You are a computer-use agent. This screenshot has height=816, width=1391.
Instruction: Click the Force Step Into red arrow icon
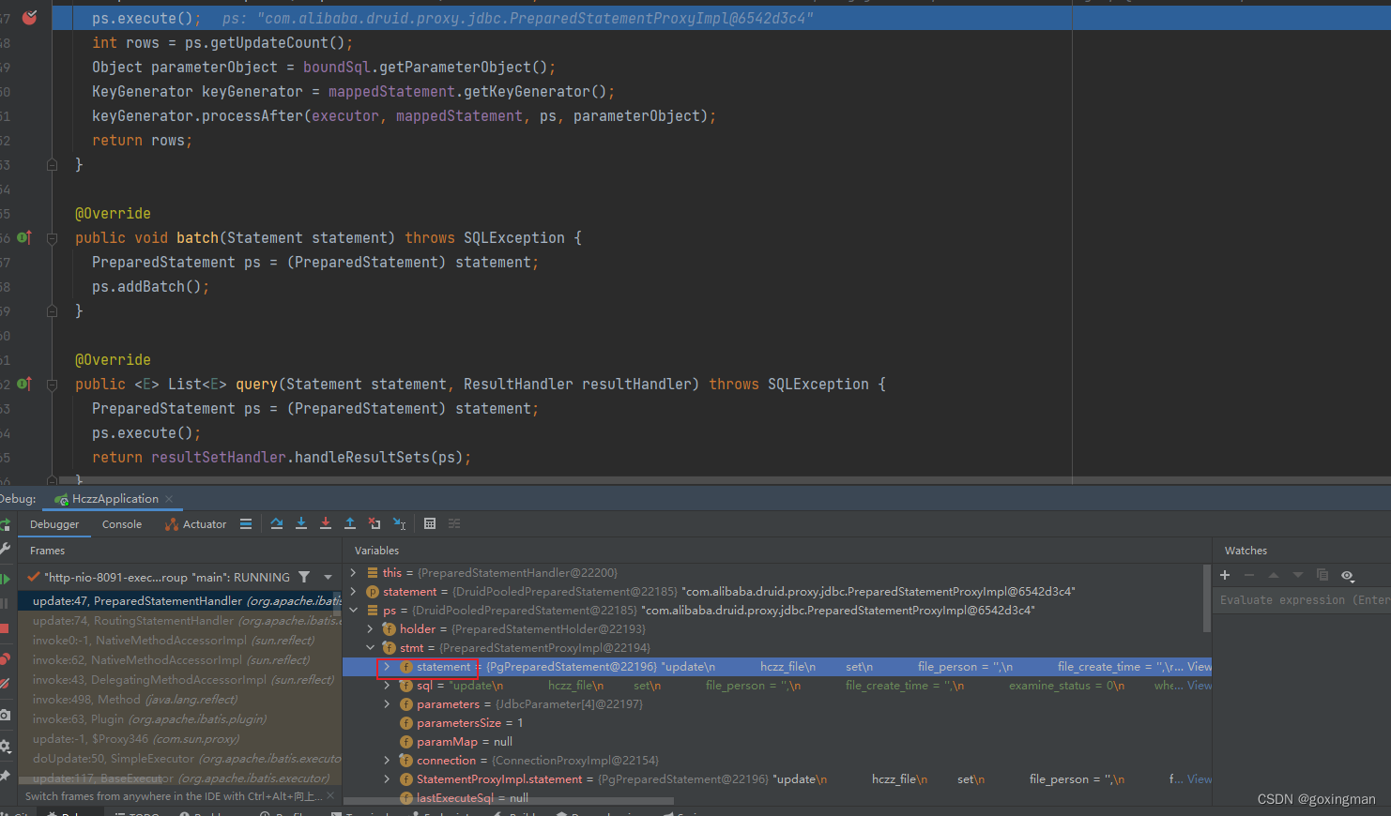[x=326, y=523]
